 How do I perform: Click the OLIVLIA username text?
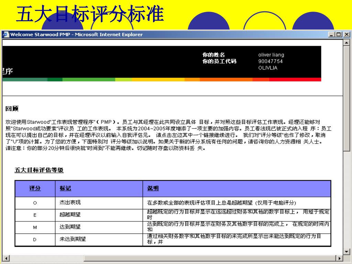(268, 68)
